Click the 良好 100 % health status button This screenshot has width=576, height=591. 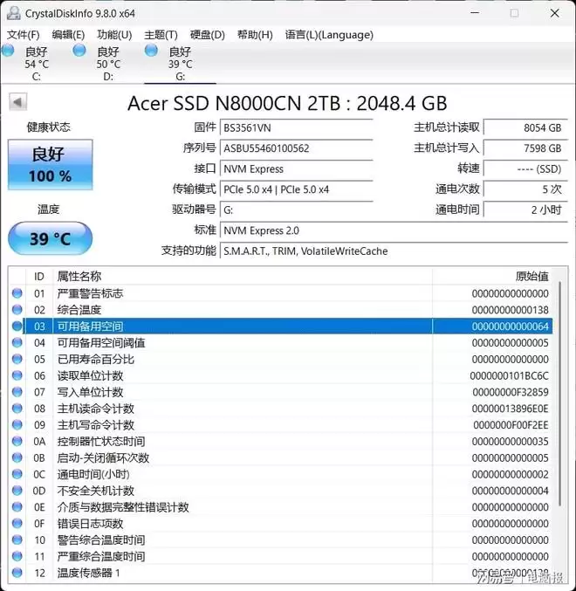pos(50,164)
